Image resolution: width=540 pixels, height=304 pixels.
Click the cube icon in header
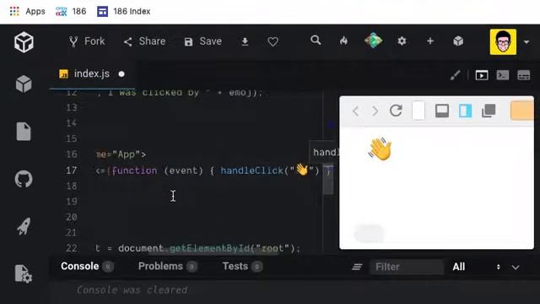click(x=458, y=41)
